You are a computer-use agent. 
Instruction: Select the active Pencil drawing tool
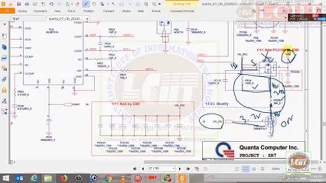86,4
